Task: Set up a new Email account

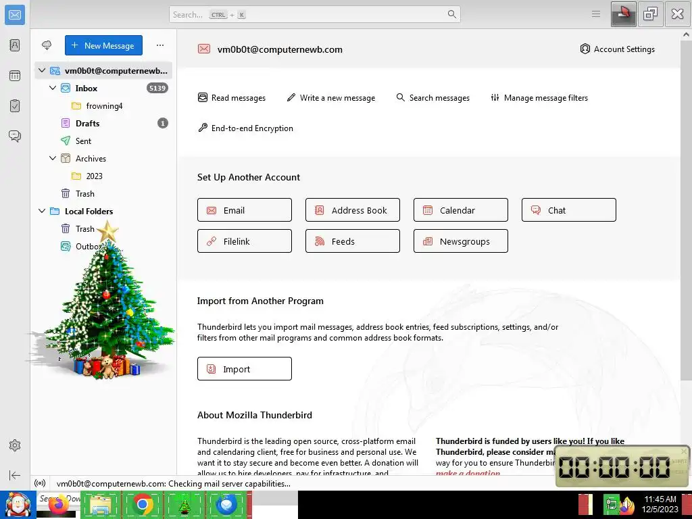Action: (245, 209)
